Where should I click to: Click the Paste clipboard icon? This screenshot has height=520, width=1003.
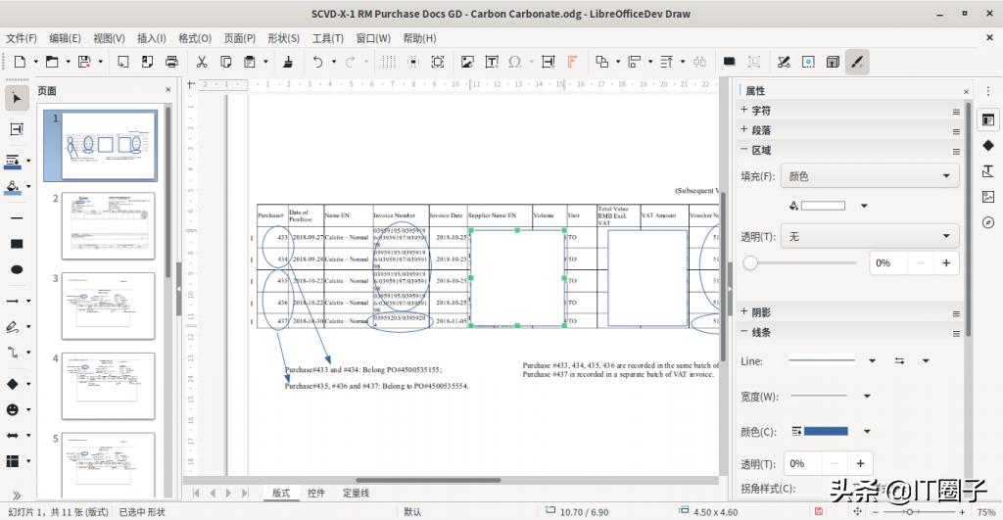[250, 62]
